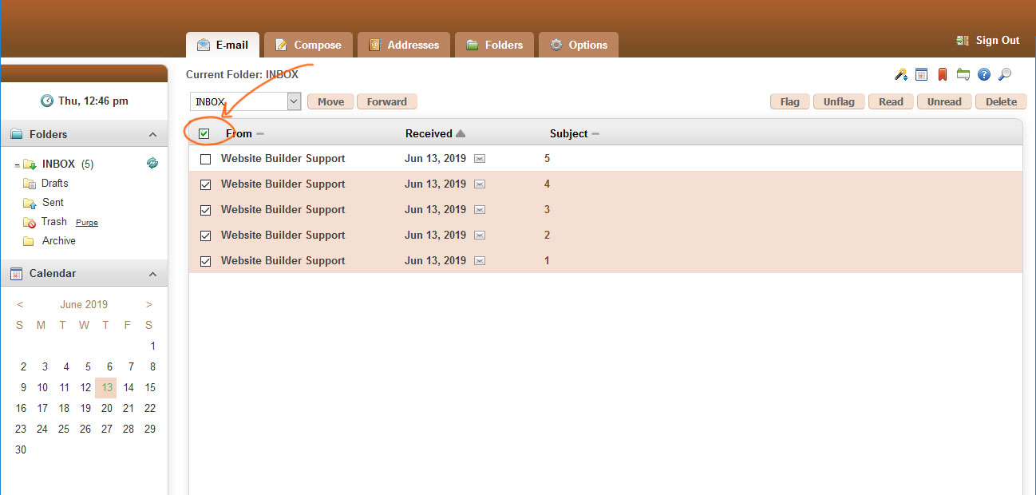Click the envelope icon on message 1 row

[480, 261]
